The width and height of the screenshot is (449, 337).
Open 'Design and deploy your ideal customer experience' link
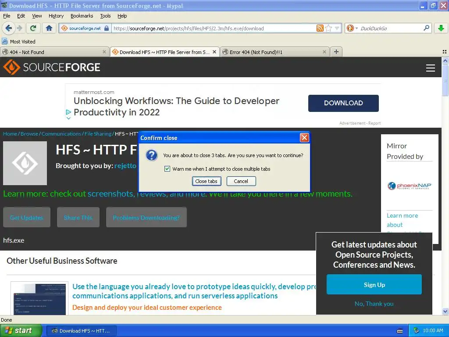pos(147,308)
